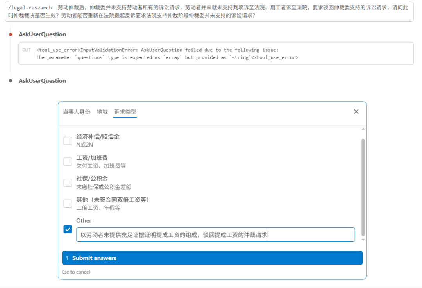Click the 经济补偿/赔偿金 option label

click(98, 136)
